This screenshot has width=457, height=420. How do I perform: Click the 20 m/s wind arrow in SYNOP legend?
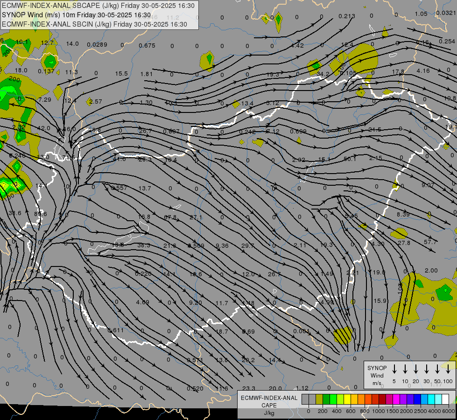(415, 369)
